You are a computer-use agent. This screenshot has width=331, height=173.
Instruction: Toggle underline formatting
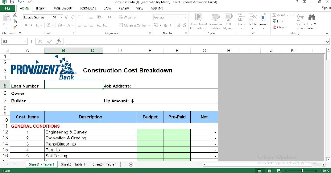pos(37,25)
